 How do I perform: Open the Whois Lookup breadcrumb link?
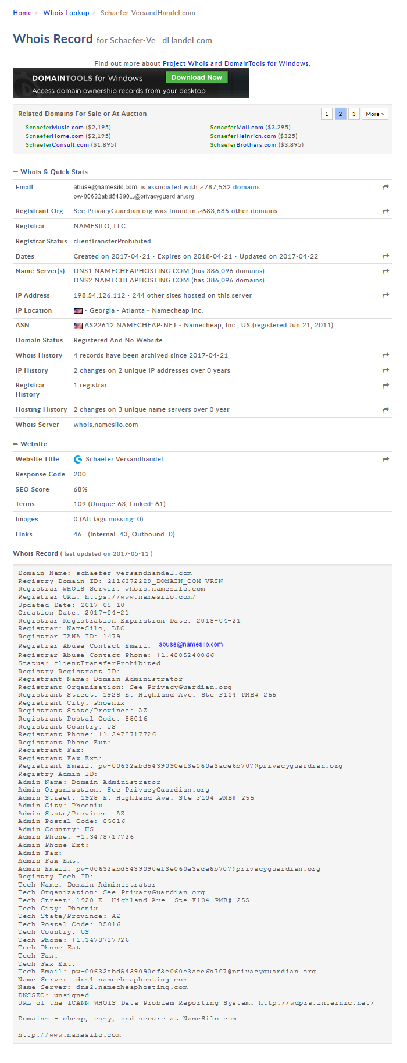coord(66,13)
